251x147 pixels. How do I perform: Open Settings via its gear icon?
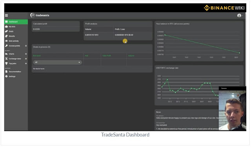6,76
